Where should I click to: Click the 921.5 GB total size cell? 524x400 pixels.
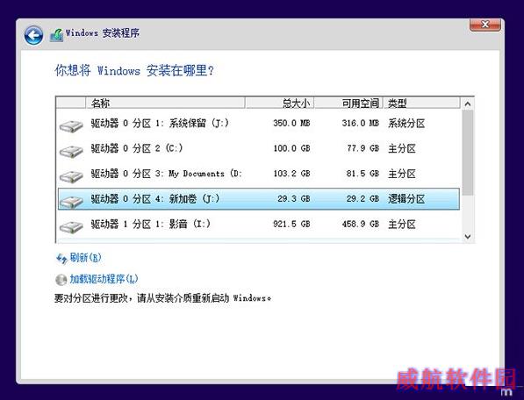291,224
